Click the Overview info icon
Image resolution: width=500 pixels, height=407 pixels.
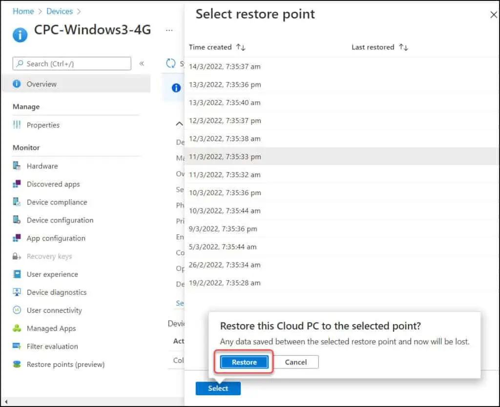coord(17,84)
